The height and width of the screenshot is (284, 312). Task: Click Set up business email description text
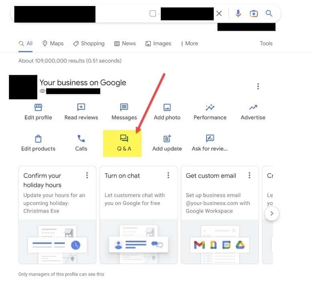click(218, 203)
